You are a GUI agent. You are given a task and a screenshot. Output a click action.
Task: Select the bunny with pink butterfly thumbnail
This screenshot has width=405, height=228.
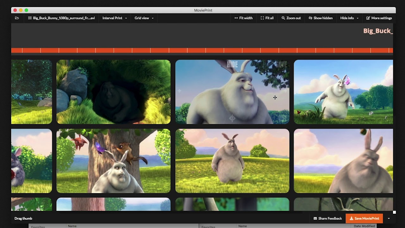pos(343,92)
